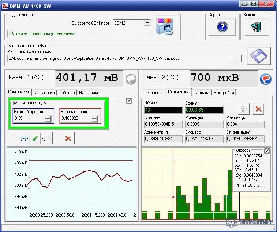
Task: Open help with the question mark button
Action: 222,26
